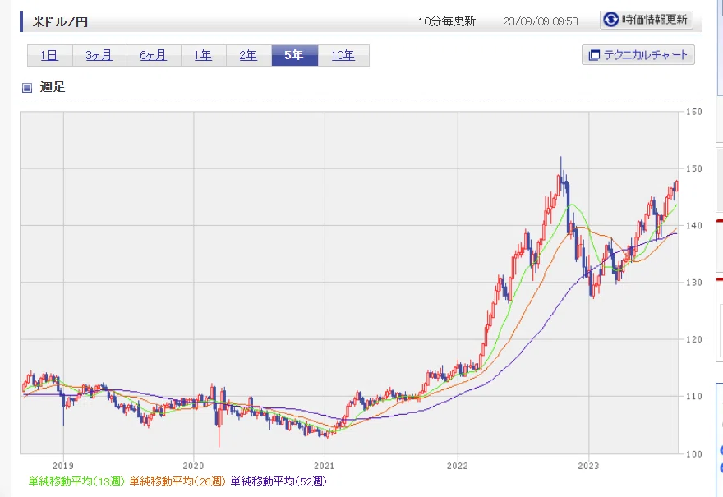Click the 2019 x-axis label
Viewport: 723px width, 497px height.
(x=63, y=466)
